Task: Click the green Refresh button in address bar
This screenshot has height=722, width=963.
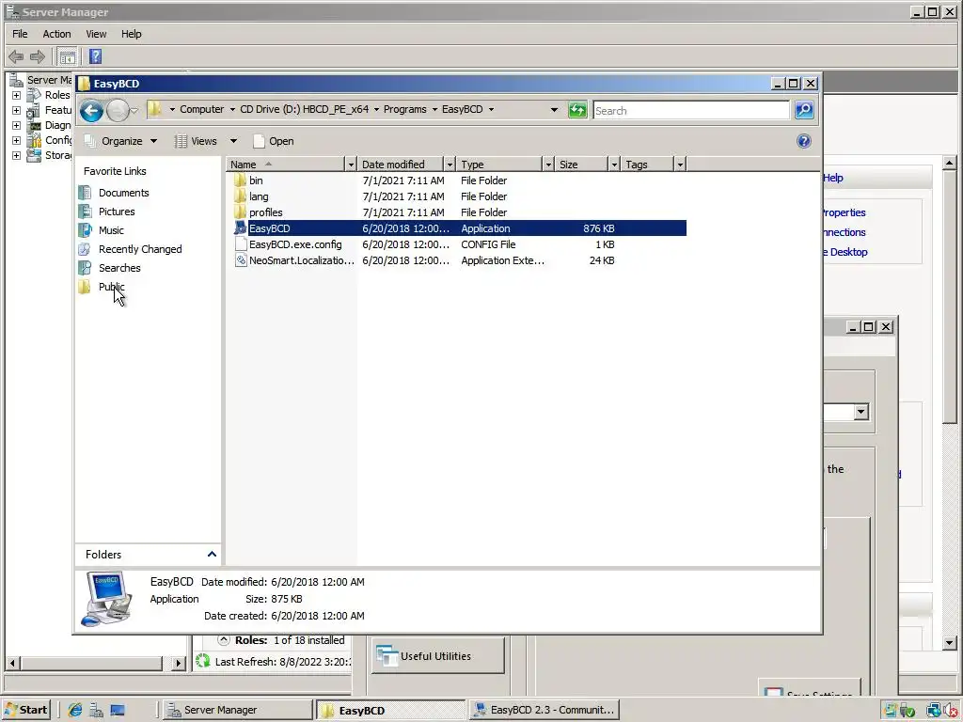Action: point(577,110)
